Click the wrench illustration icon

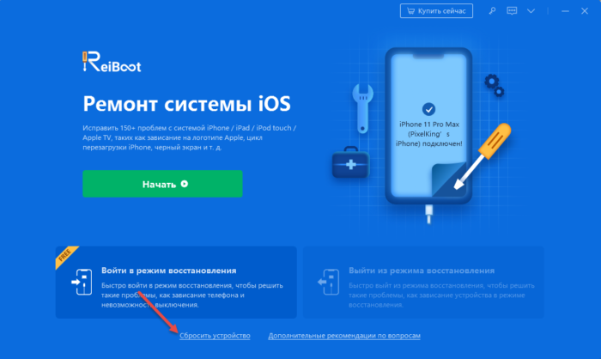point(362,108)
